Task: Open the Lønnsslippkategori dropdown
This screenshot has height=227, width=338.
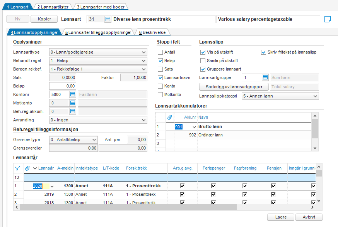Action: coord(315,96)
